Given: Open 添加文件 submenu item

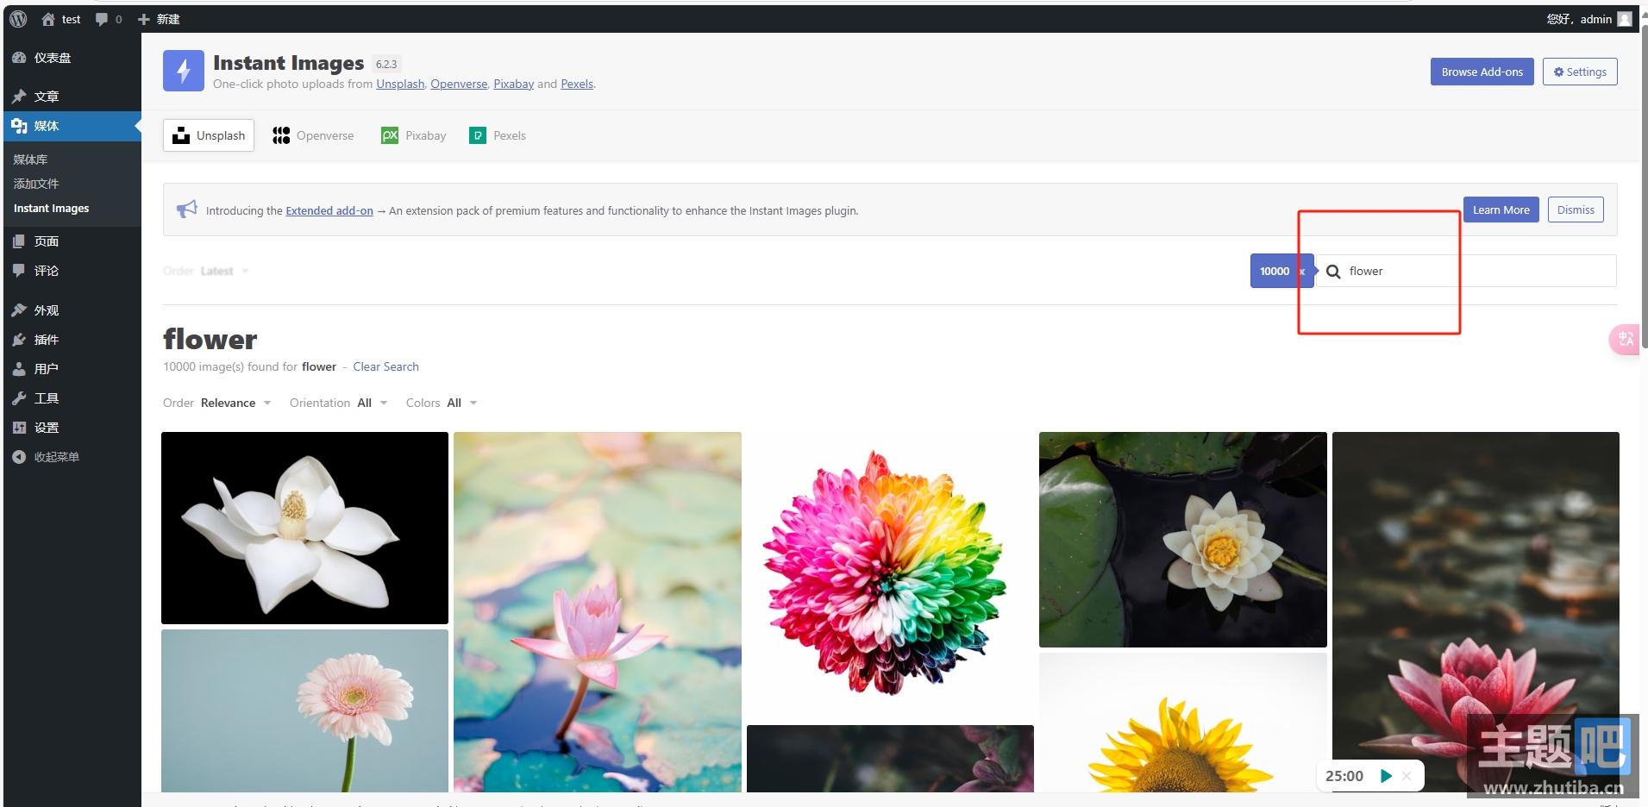Looking at the screenshot, I should point(36,184).
